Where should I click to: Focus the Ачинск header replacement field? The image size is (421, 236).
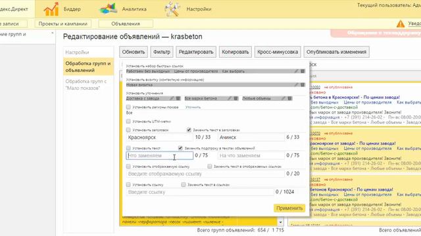pos(251,137)
